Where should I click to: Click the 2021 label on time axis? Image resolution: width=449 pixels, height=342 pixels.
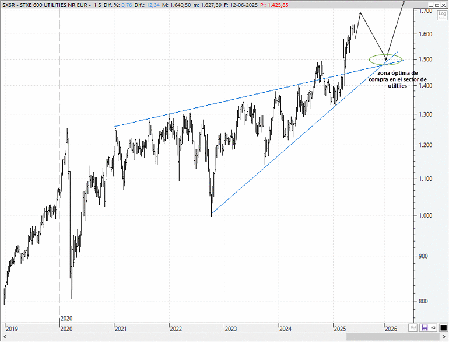point(121,329)
